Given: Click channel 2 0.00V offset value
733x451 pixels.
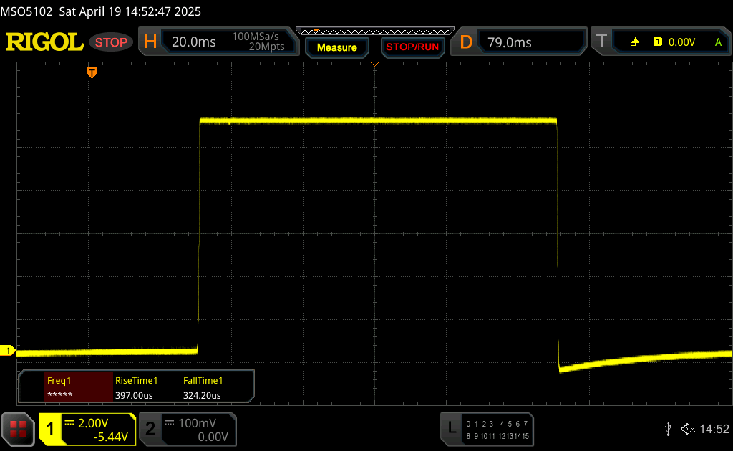Looking at the screenshot, I should click(213, 437).
